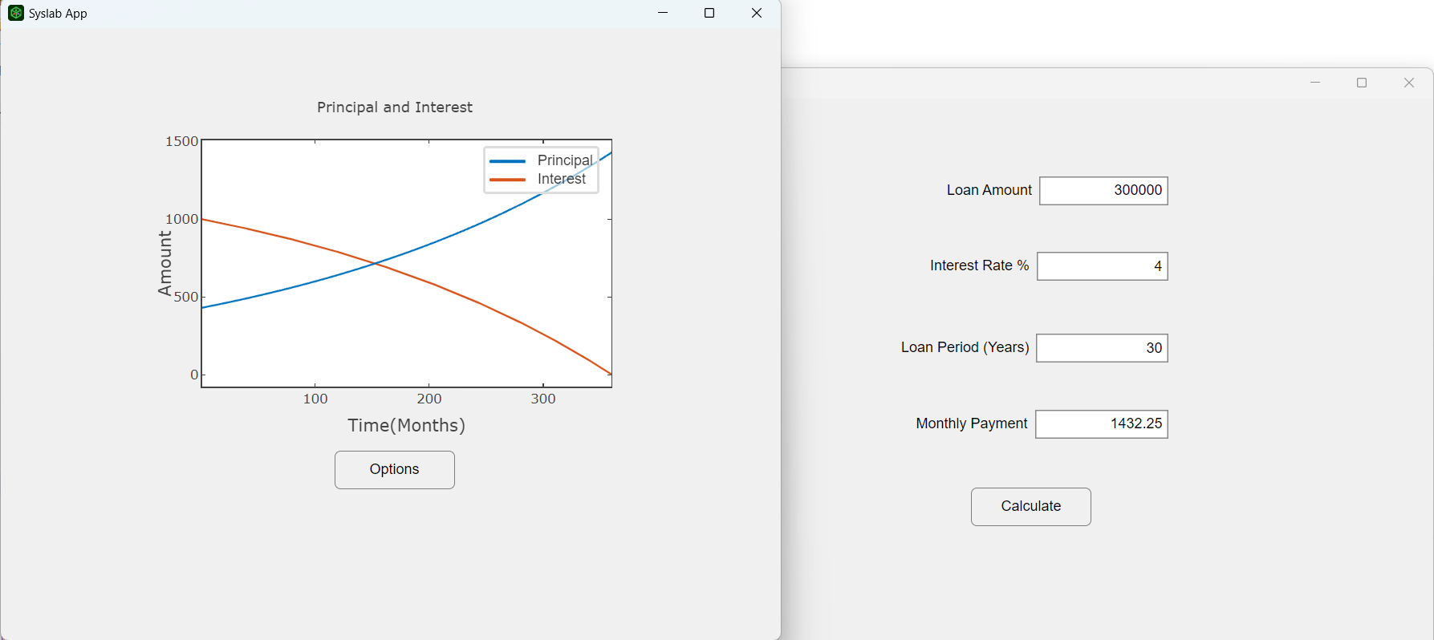Focus the Interest Rate % field
Image resolution: width=1434 pixels, height=640 pixels.
[x=1102, y=266]
